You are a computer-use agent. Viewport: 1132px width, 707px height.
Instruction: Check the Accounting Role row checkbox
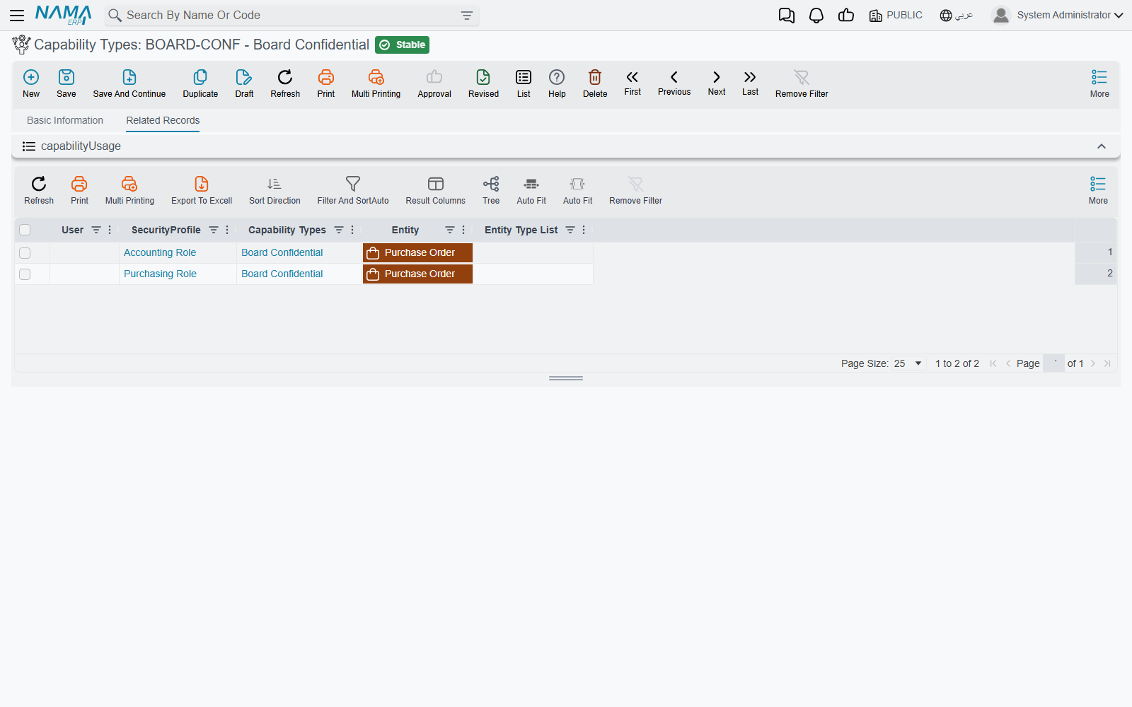[25, 252]
